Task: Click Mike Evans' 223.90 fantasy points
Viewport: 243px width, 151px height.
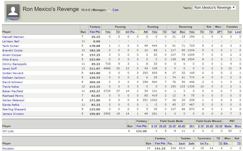Action: [95, 60]
